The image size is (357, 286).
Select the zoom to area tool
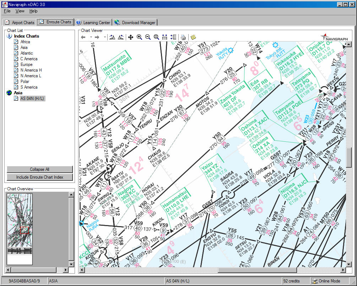156,37
